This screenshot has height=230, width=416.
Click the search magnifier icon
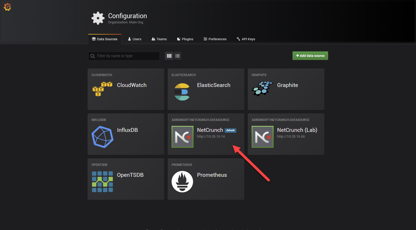93,56
